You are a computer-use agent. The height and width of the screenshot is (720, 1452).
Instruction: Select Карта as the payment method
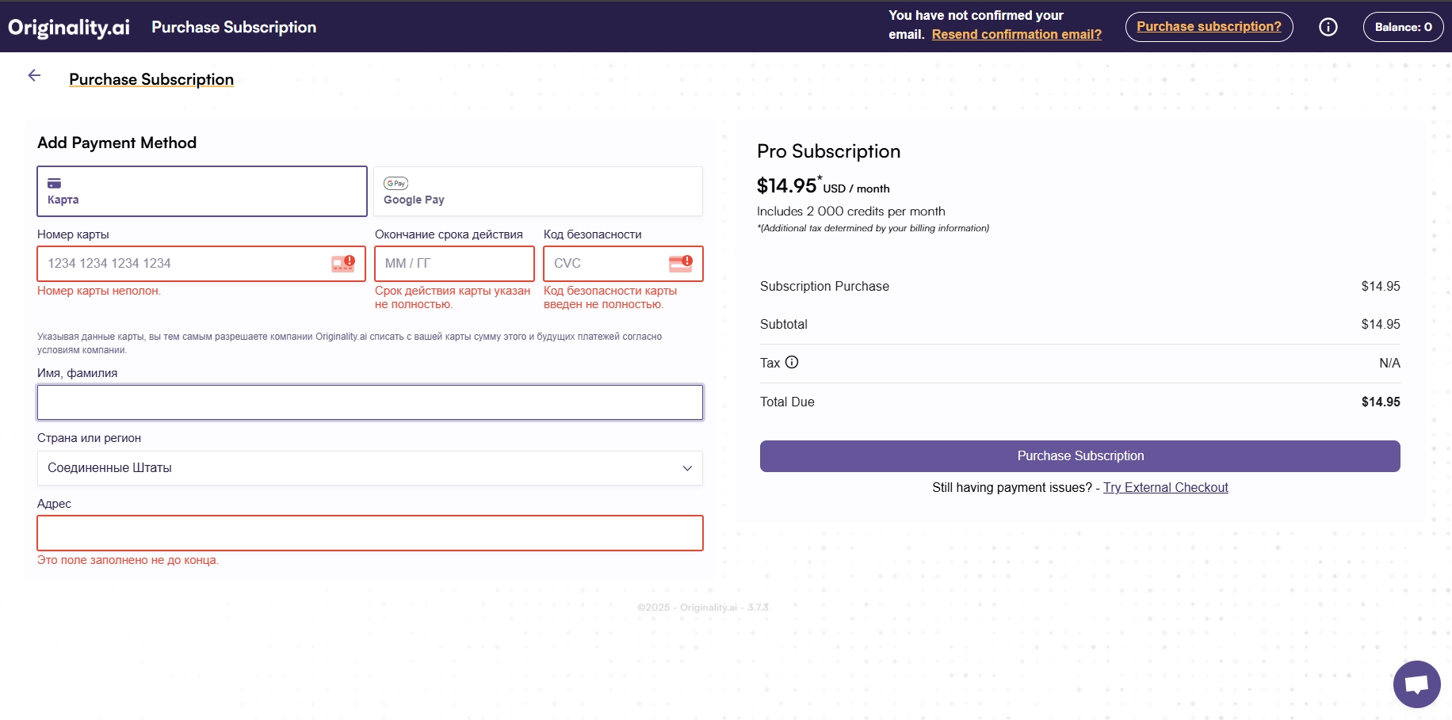(201, 191)
